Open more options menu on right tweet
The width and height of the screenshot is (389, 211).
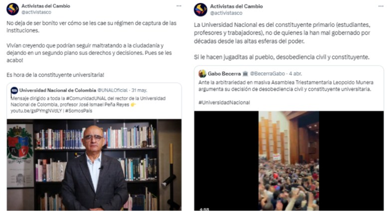[381, 6]
